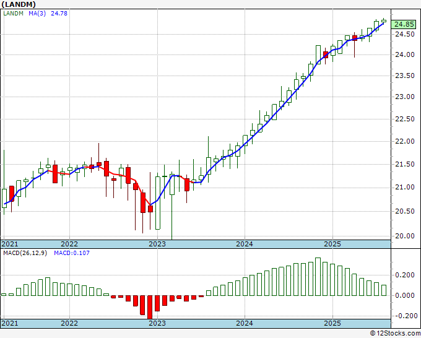421x338 pixels.
Task: Click the 22.50 price axis label
Action: (405, 119)
